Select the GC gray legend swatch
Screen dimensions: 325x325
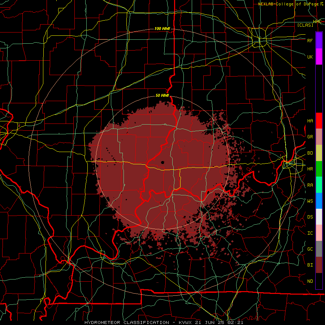pyautogui.click(x=319, y=249)
